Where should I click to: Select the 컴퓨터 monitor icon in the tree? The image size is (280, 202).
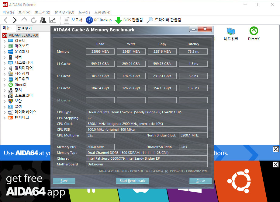tap(11, 41)
